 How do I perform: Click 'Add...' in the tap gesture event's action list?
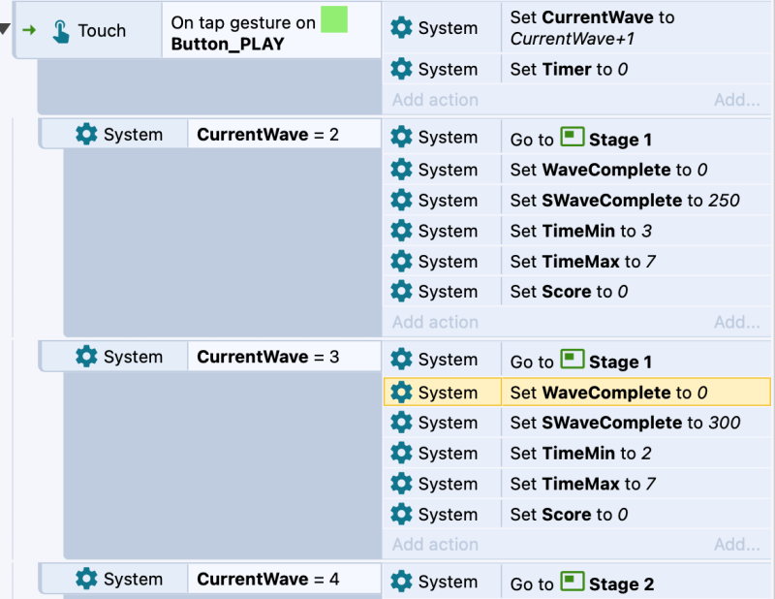737,100
